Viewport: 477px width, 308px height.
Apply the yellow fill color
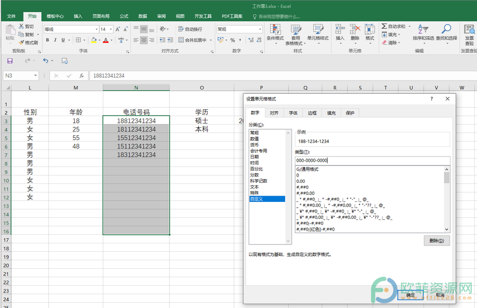coord(94,40)
